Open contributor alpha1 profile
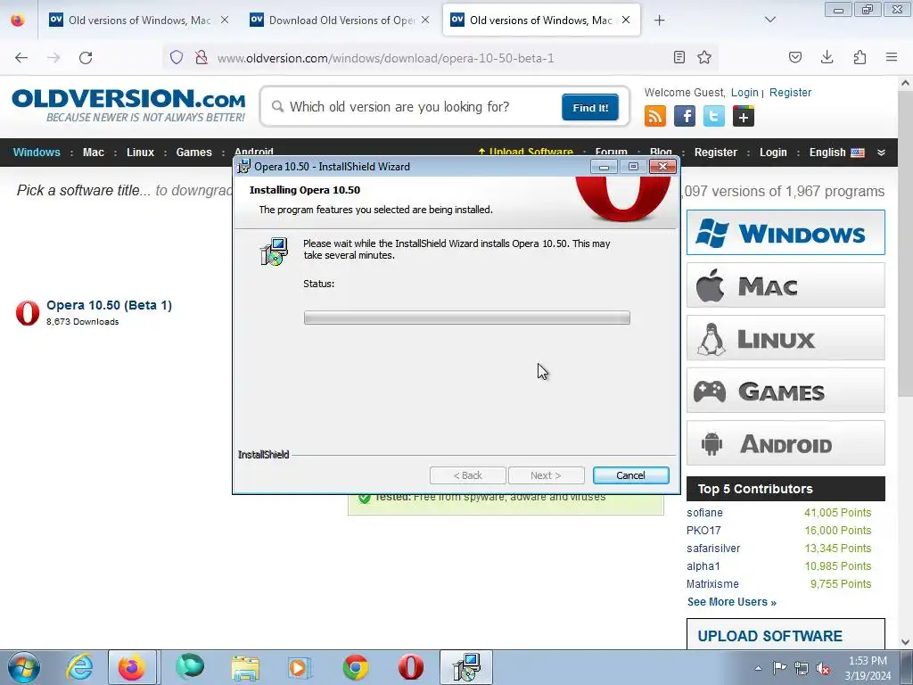The width and height of the screenshot is (913, 685). [x=703, y=566]
